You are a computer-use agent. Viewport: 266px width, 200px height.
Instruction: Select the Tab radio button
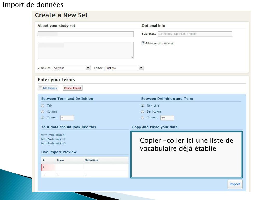(43, 106)
